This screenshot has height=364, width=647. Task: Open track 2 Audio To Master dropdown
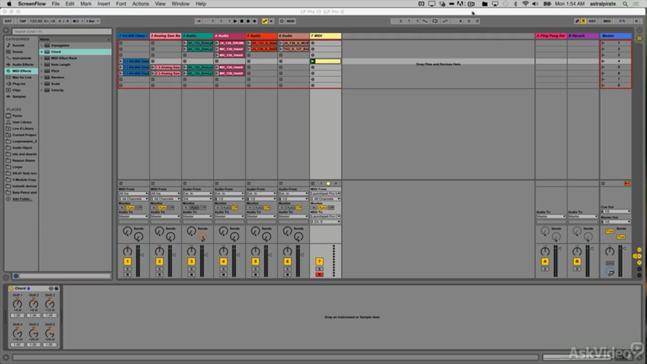166,217
